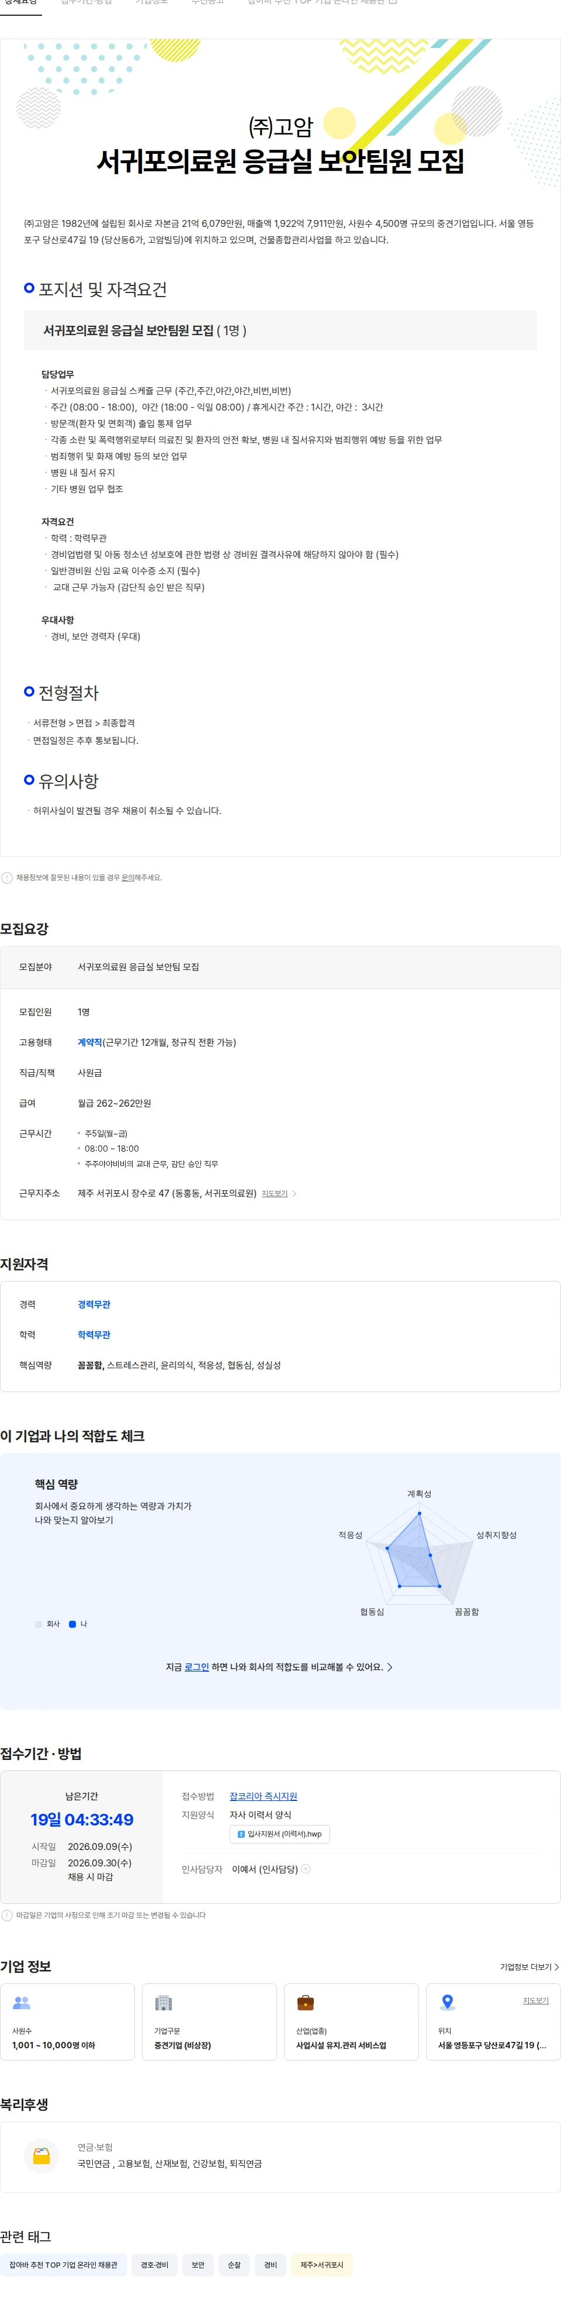Click the 사원수 company info card
This screenshot has height=2301, width=561.
pos(68,2021)
